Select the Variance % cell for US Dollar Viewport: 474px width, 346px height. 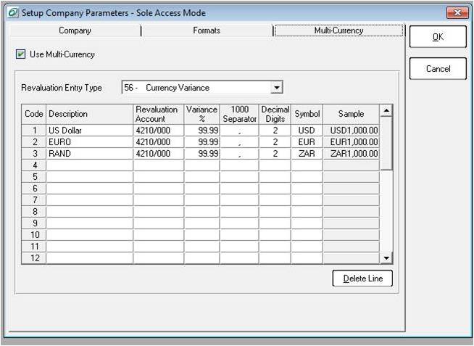(x=201, y=131)
